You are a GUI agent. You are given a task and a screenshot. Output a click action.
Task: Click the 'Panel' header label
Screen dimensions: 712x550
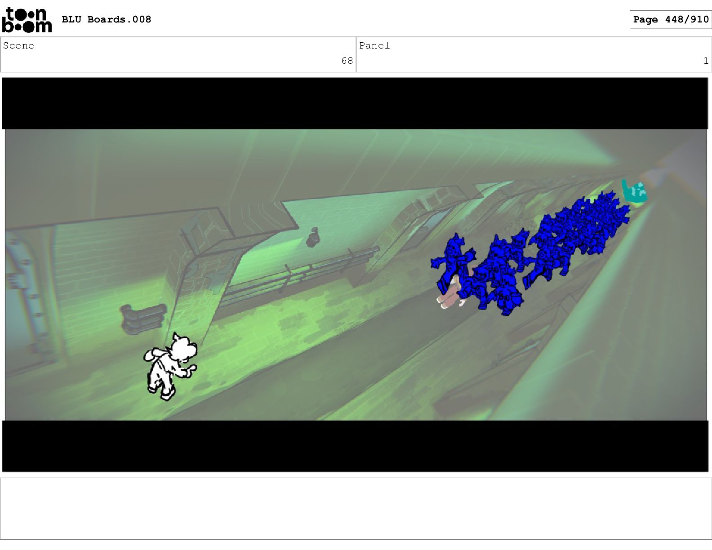(x=374, y=45)
